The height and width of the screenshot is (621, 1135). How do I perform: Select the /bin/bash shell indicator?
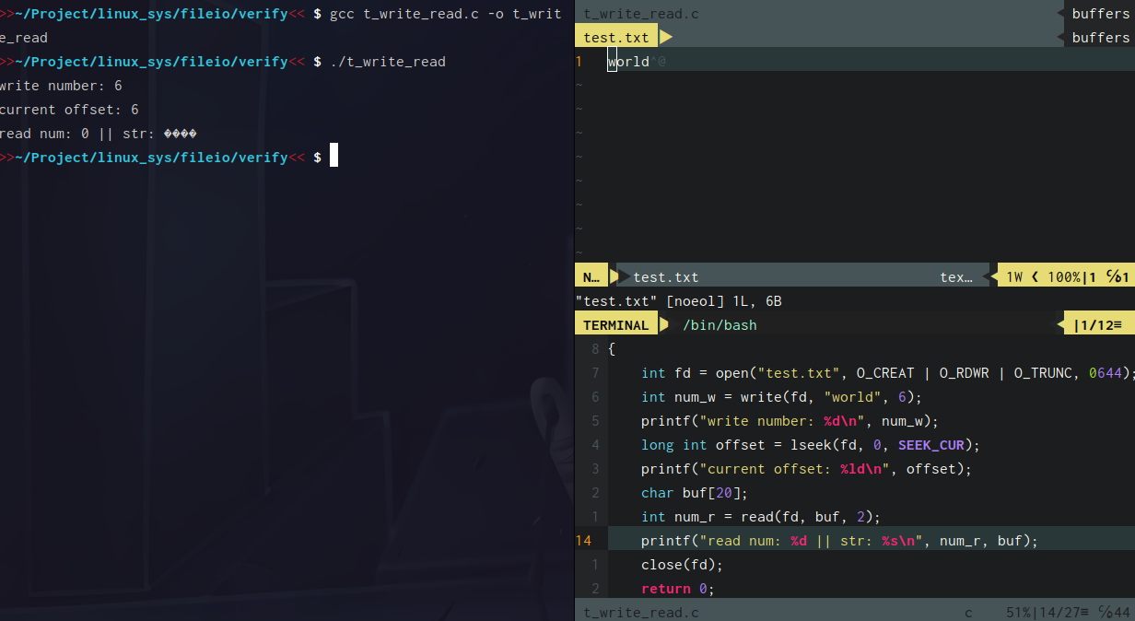(720, 324)
